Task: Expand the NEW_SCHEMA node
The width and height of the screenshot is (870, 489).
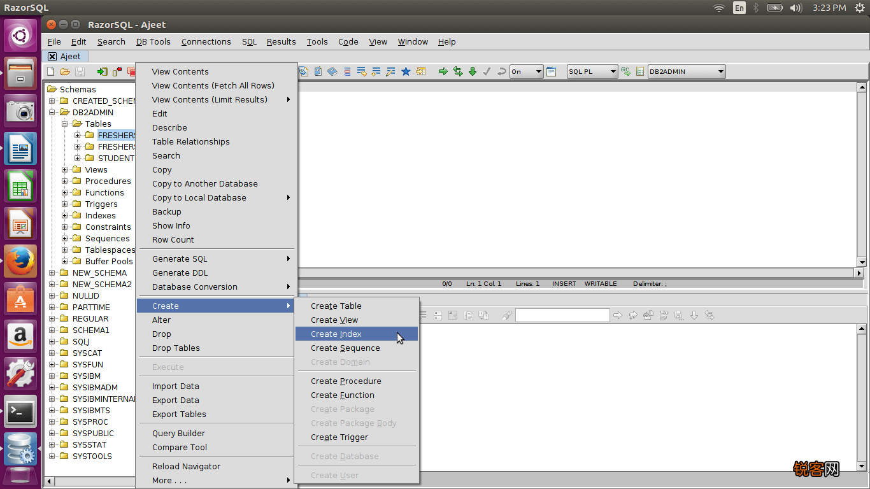Action: pos(52,273)
